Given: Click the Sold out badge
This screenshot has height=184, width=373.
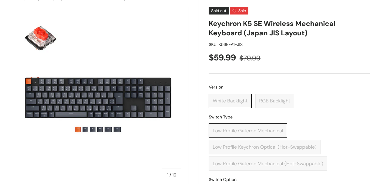Looking at the screenshot, I should point(219,11).
